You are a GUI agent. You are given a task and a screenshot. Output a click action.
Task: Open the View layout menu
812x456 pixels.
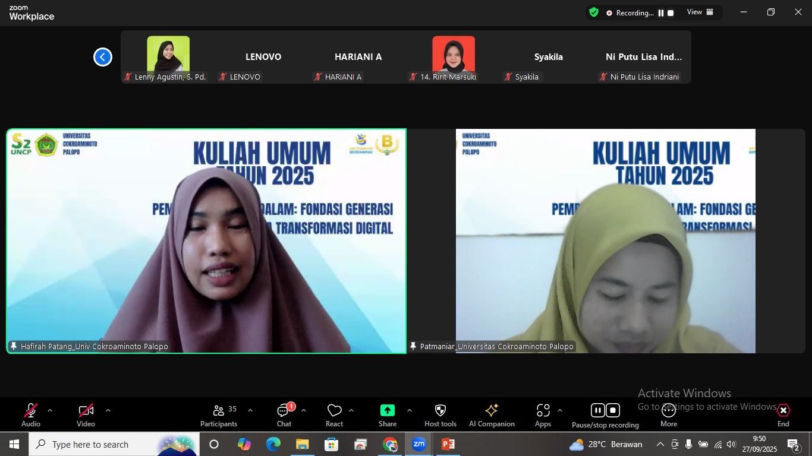[700, 12]
